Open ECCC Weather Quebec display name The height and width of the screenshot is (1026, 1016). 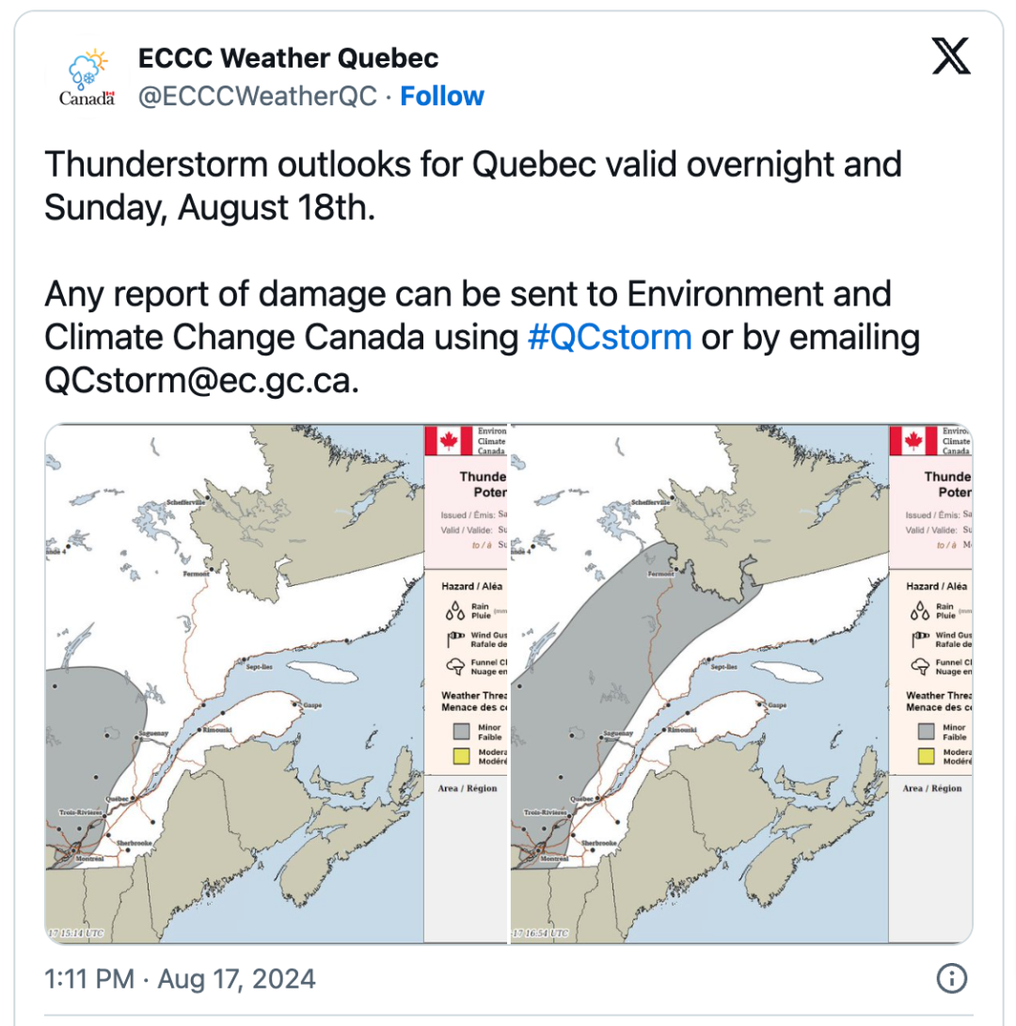tap(288, 58)
